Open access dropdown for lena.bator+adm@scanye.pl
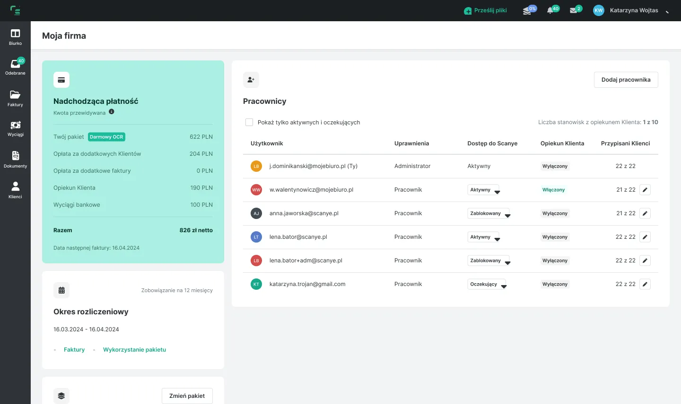Image resolution: width=681 pixels, height=404 pixels. point(489,261)
